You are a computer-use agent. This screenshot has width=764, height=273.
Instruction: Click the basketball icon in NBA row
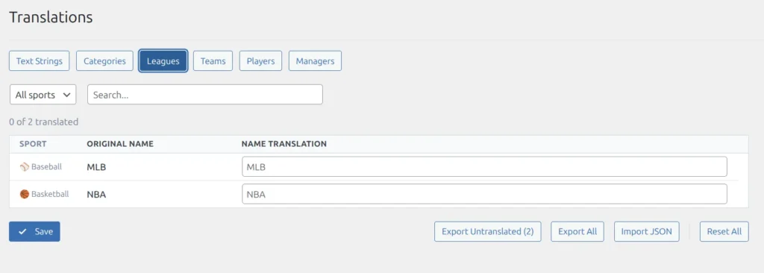tap(25, 194)
